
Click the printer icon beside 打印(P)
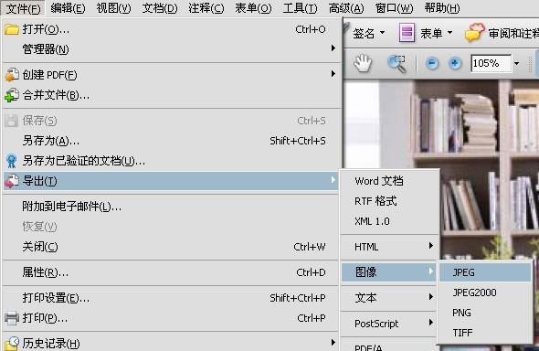(12, 318)
